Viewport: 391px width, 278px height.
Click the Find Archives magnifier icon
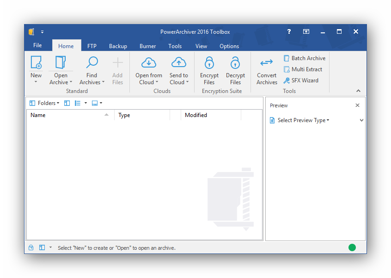(x=92, y=62)
